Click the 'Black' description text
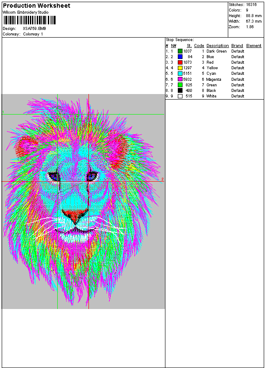This screenshot has height=368, width=265. [x=211, y=91]
